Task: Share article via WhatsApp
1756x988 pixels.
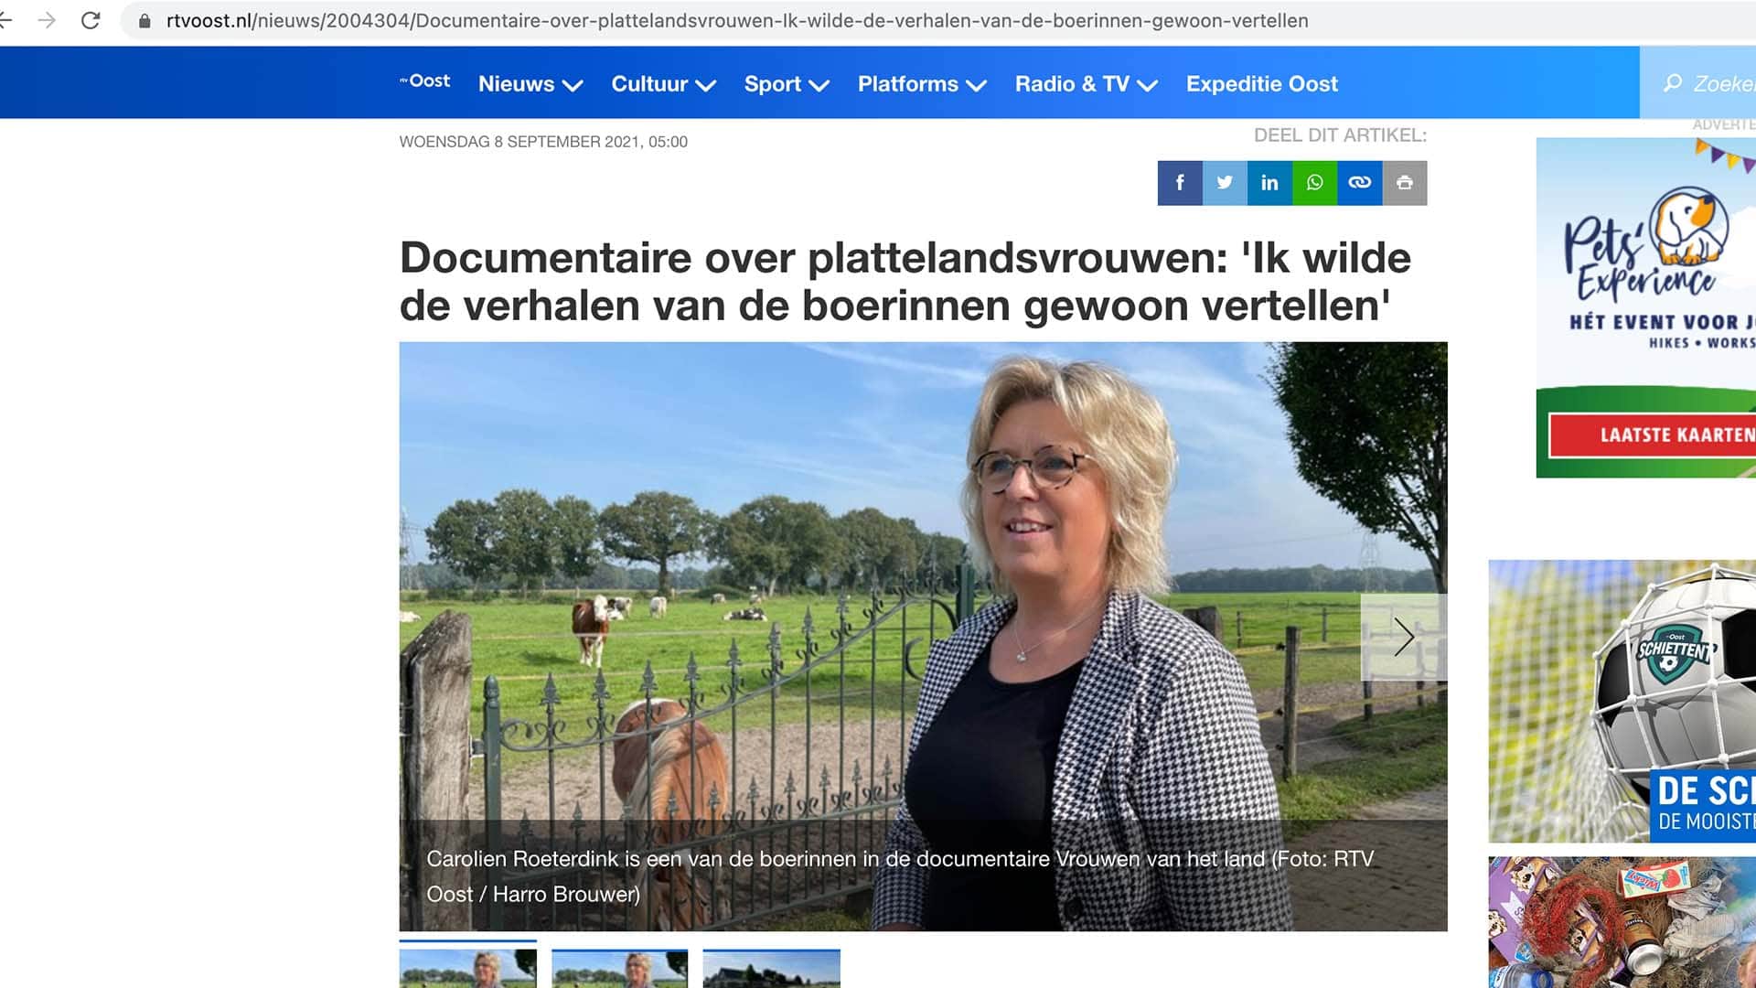Action: [1314, 183]
